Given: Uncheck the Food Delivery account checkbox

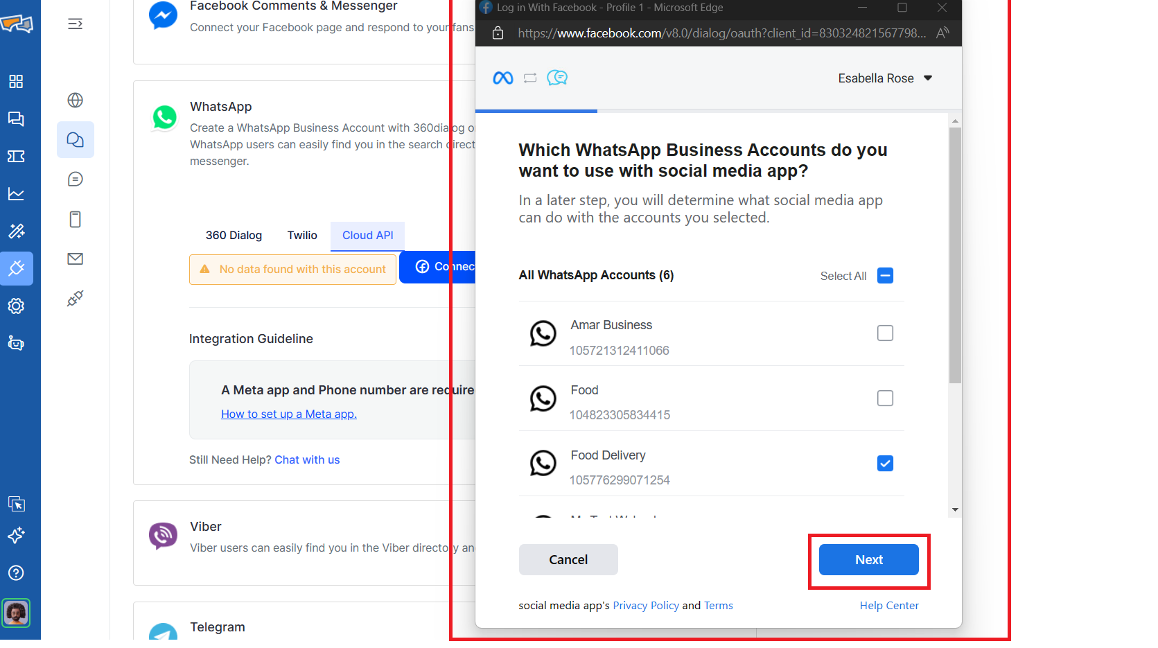Looking at the screenshot, I should point(885,464).
